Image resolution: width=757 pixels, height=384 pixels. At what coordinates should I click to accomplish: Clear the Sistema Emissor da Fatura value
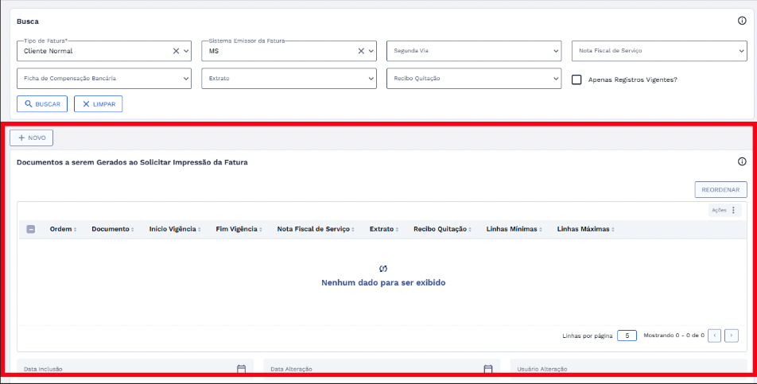361,51
